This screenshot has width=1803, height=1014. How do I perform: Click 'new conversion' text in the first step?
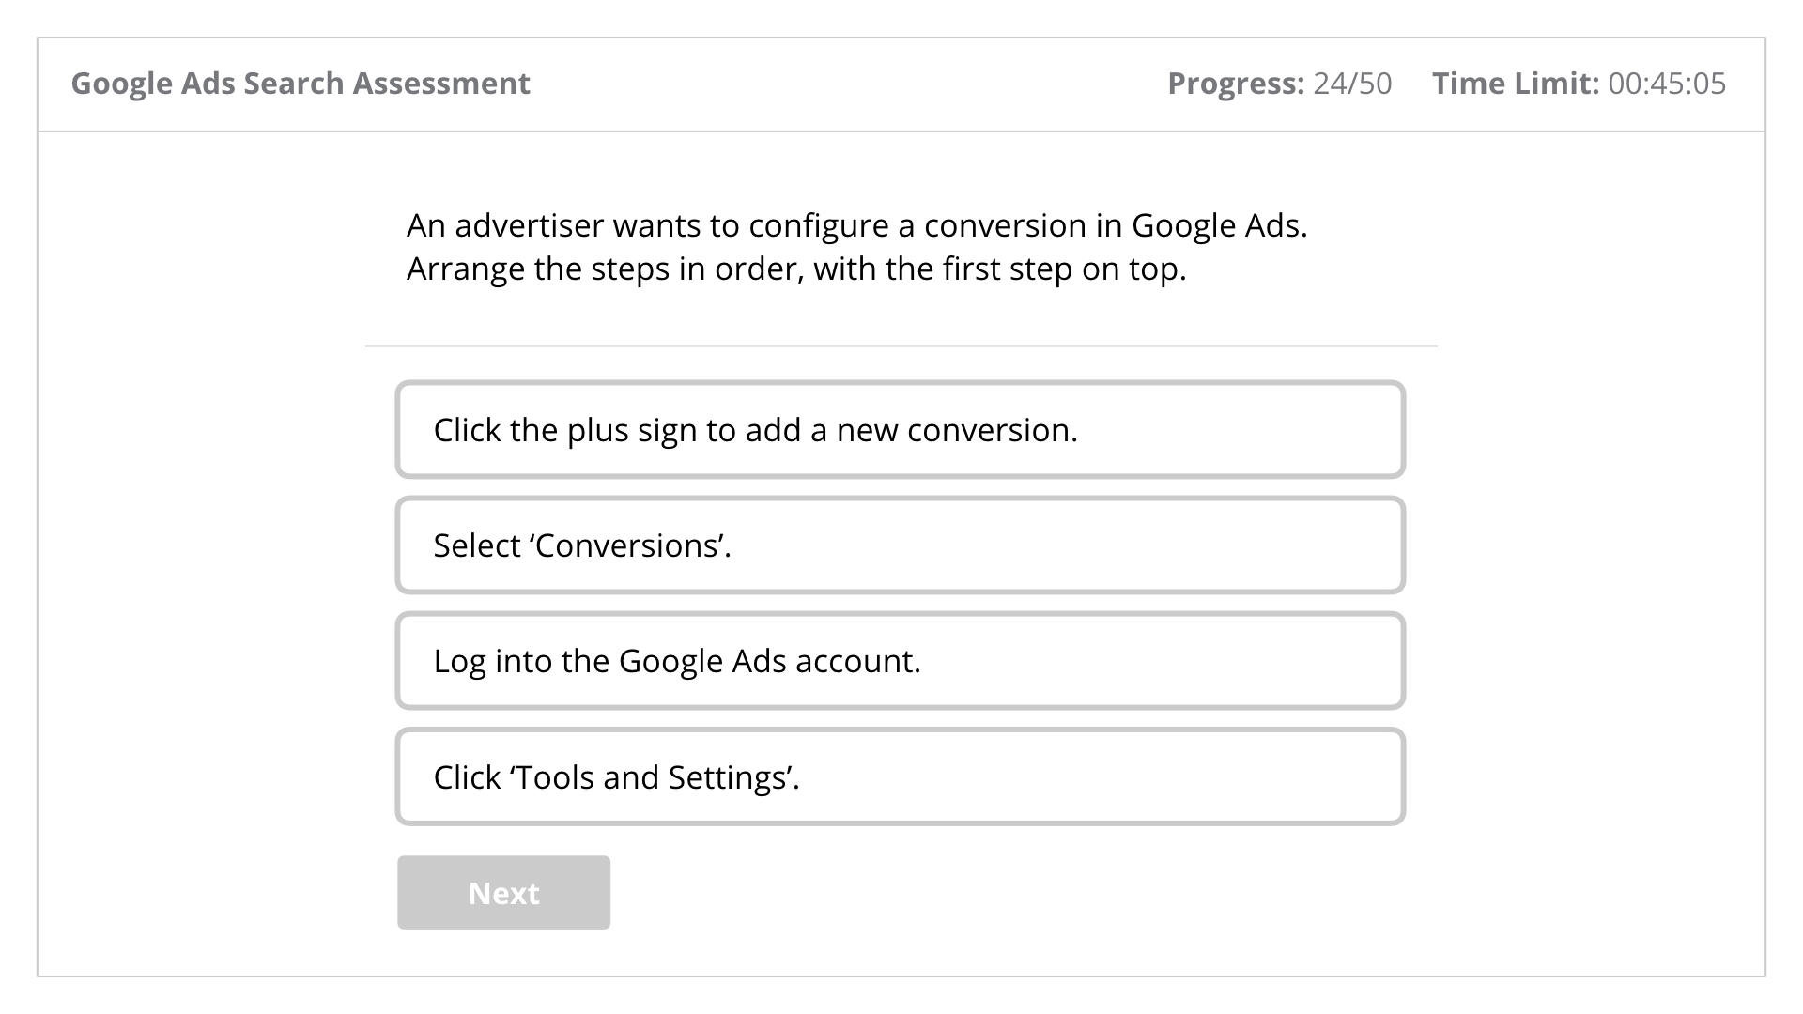957,430
